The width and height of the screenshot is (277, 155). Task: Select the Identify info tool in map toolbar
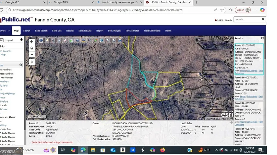point(41,40)
